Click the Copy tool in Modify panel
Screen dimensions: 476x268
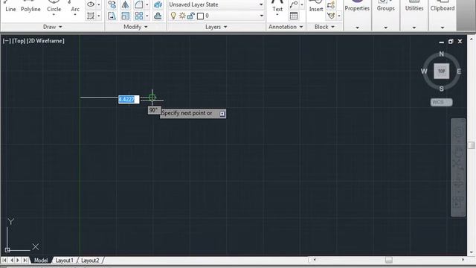(112, 4)
